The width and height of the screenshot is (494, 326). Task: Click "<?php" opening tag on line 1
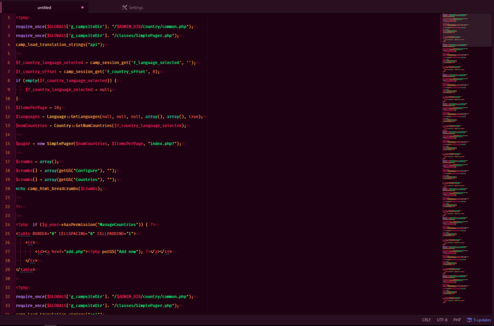tap(22, 18)
